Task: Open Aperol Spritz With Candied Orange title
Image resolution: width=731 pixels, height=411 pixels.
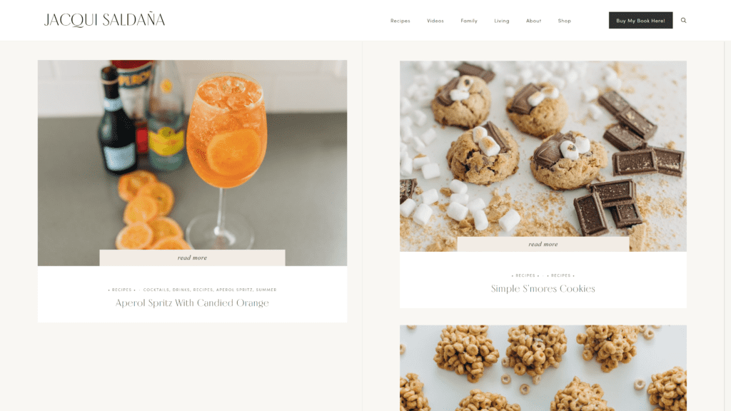Action: pos(192,303)
